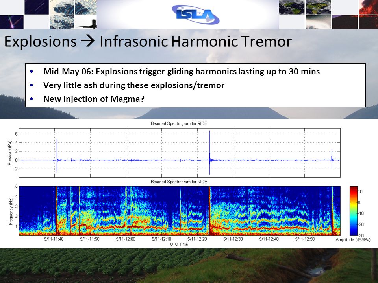
Task: Click the bullet 'Very little ash during these explosions/tremor'
Action: click(134, 85)
